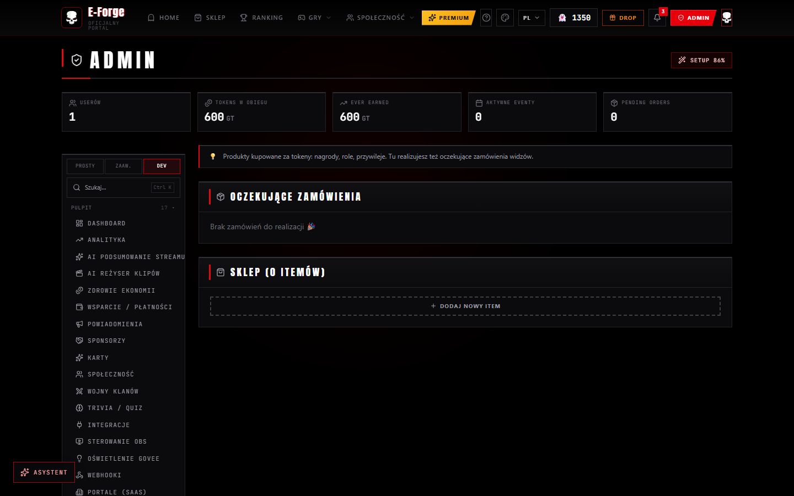Select the DEV mode tab

coord(162,166)
